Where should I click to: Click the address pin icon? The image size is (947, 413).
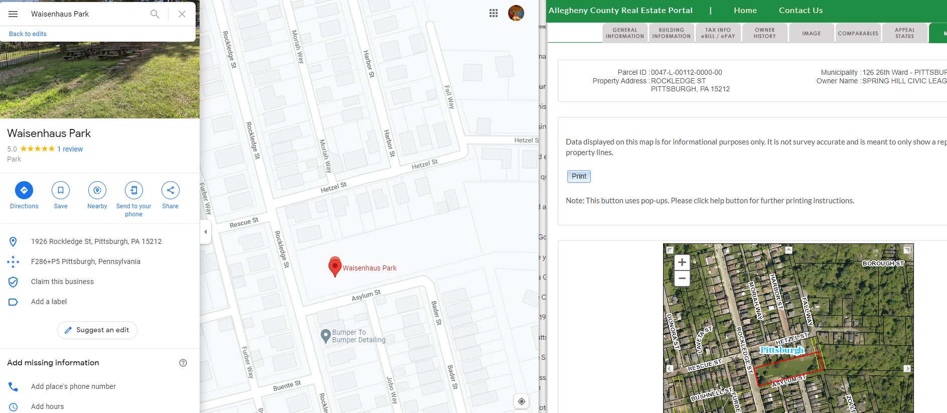point(14,242)
